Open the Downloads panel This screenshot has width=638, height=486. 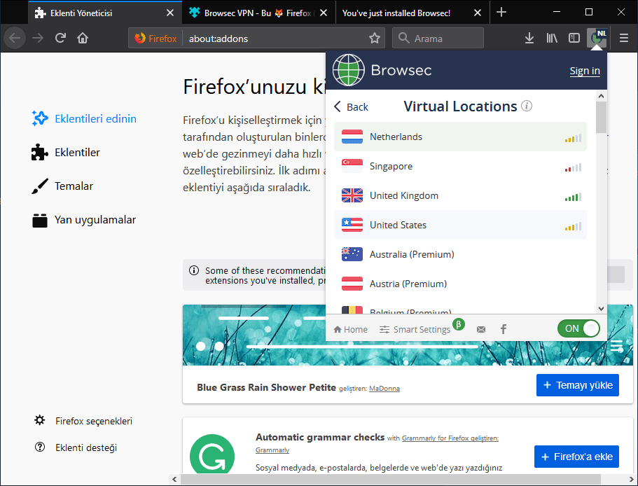click(529, 39)
